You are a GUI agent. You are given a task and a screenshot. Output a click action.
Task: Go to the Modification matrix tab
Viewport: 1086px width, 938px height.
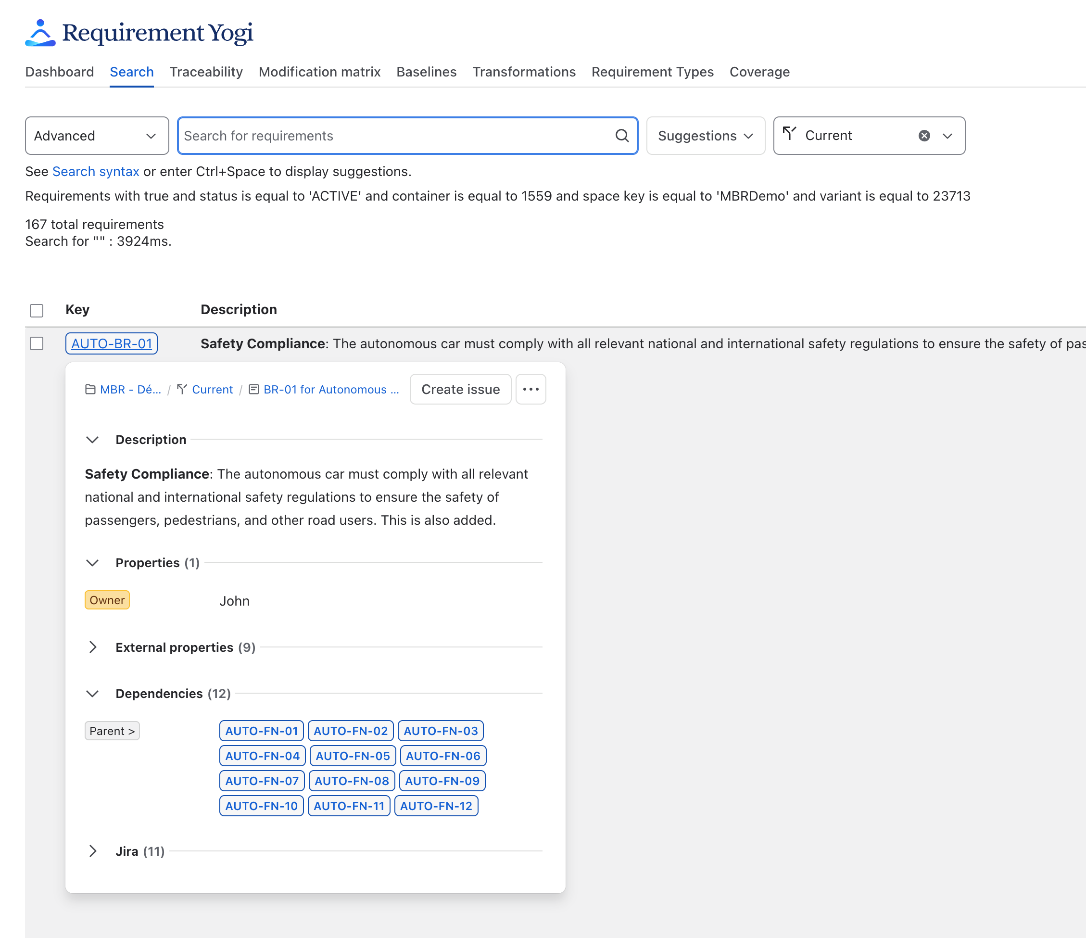tap(320, 72)
